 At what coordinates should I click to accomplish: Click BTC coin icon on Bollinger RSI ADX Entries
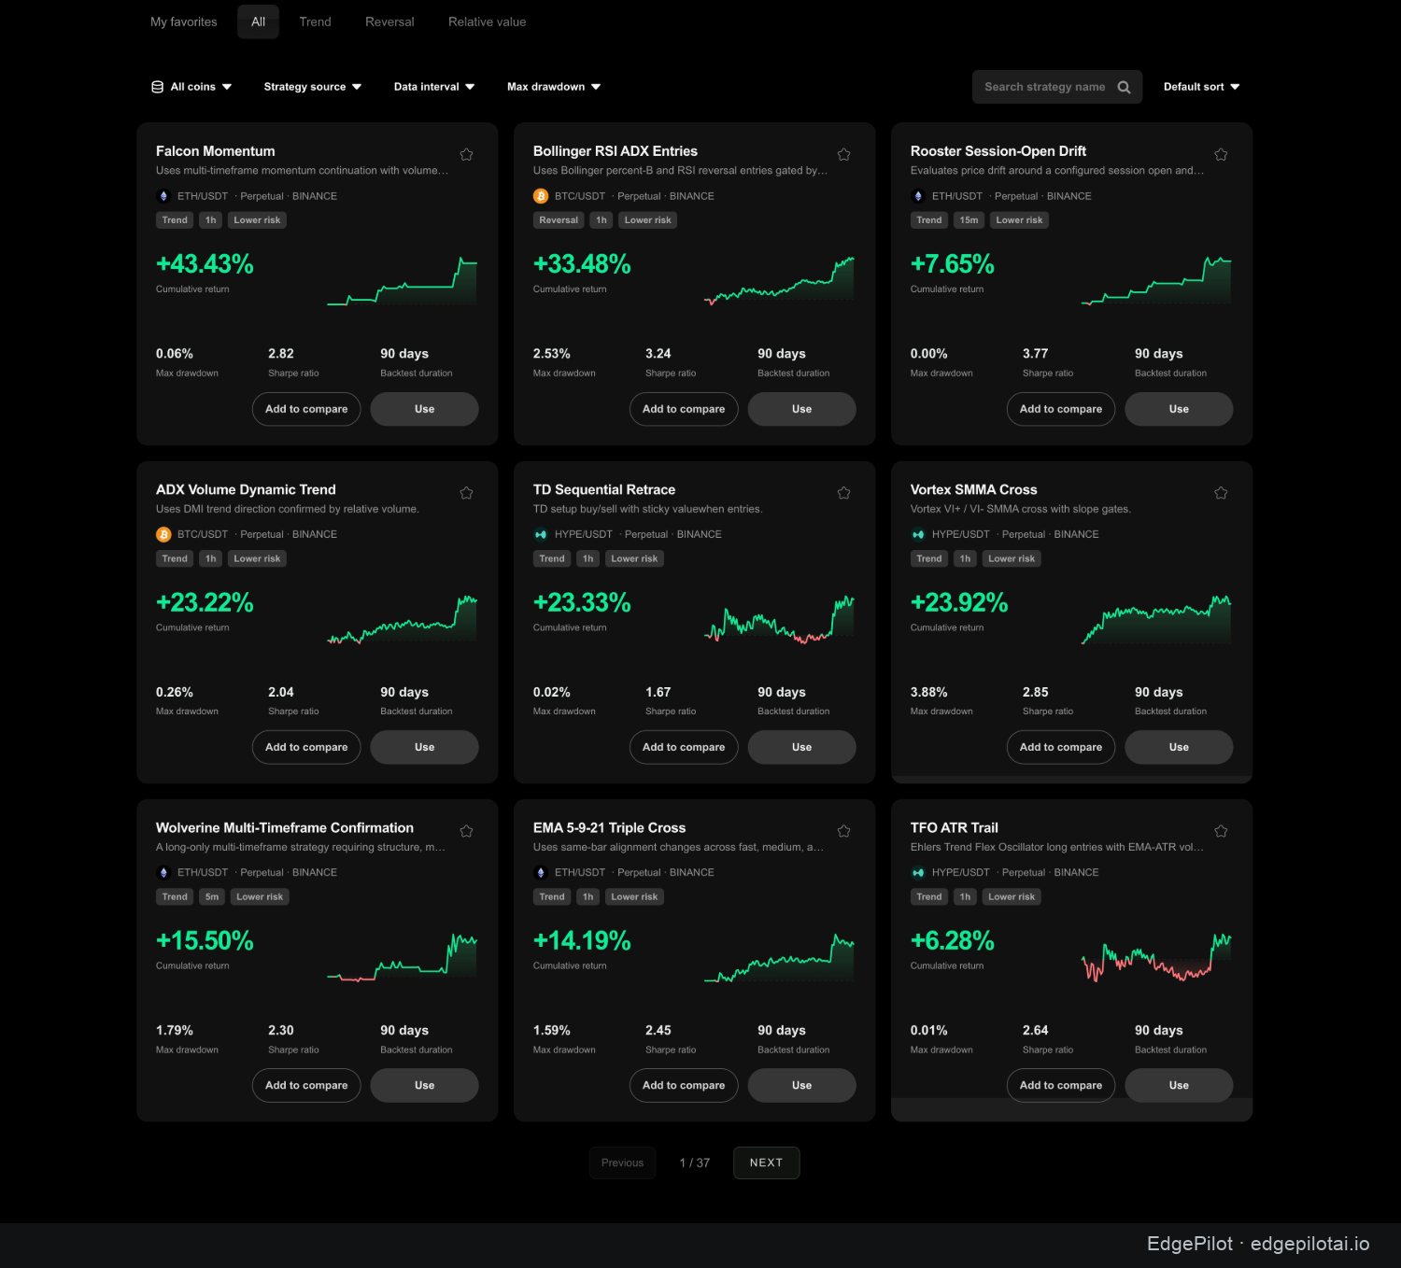pos(540,196)
